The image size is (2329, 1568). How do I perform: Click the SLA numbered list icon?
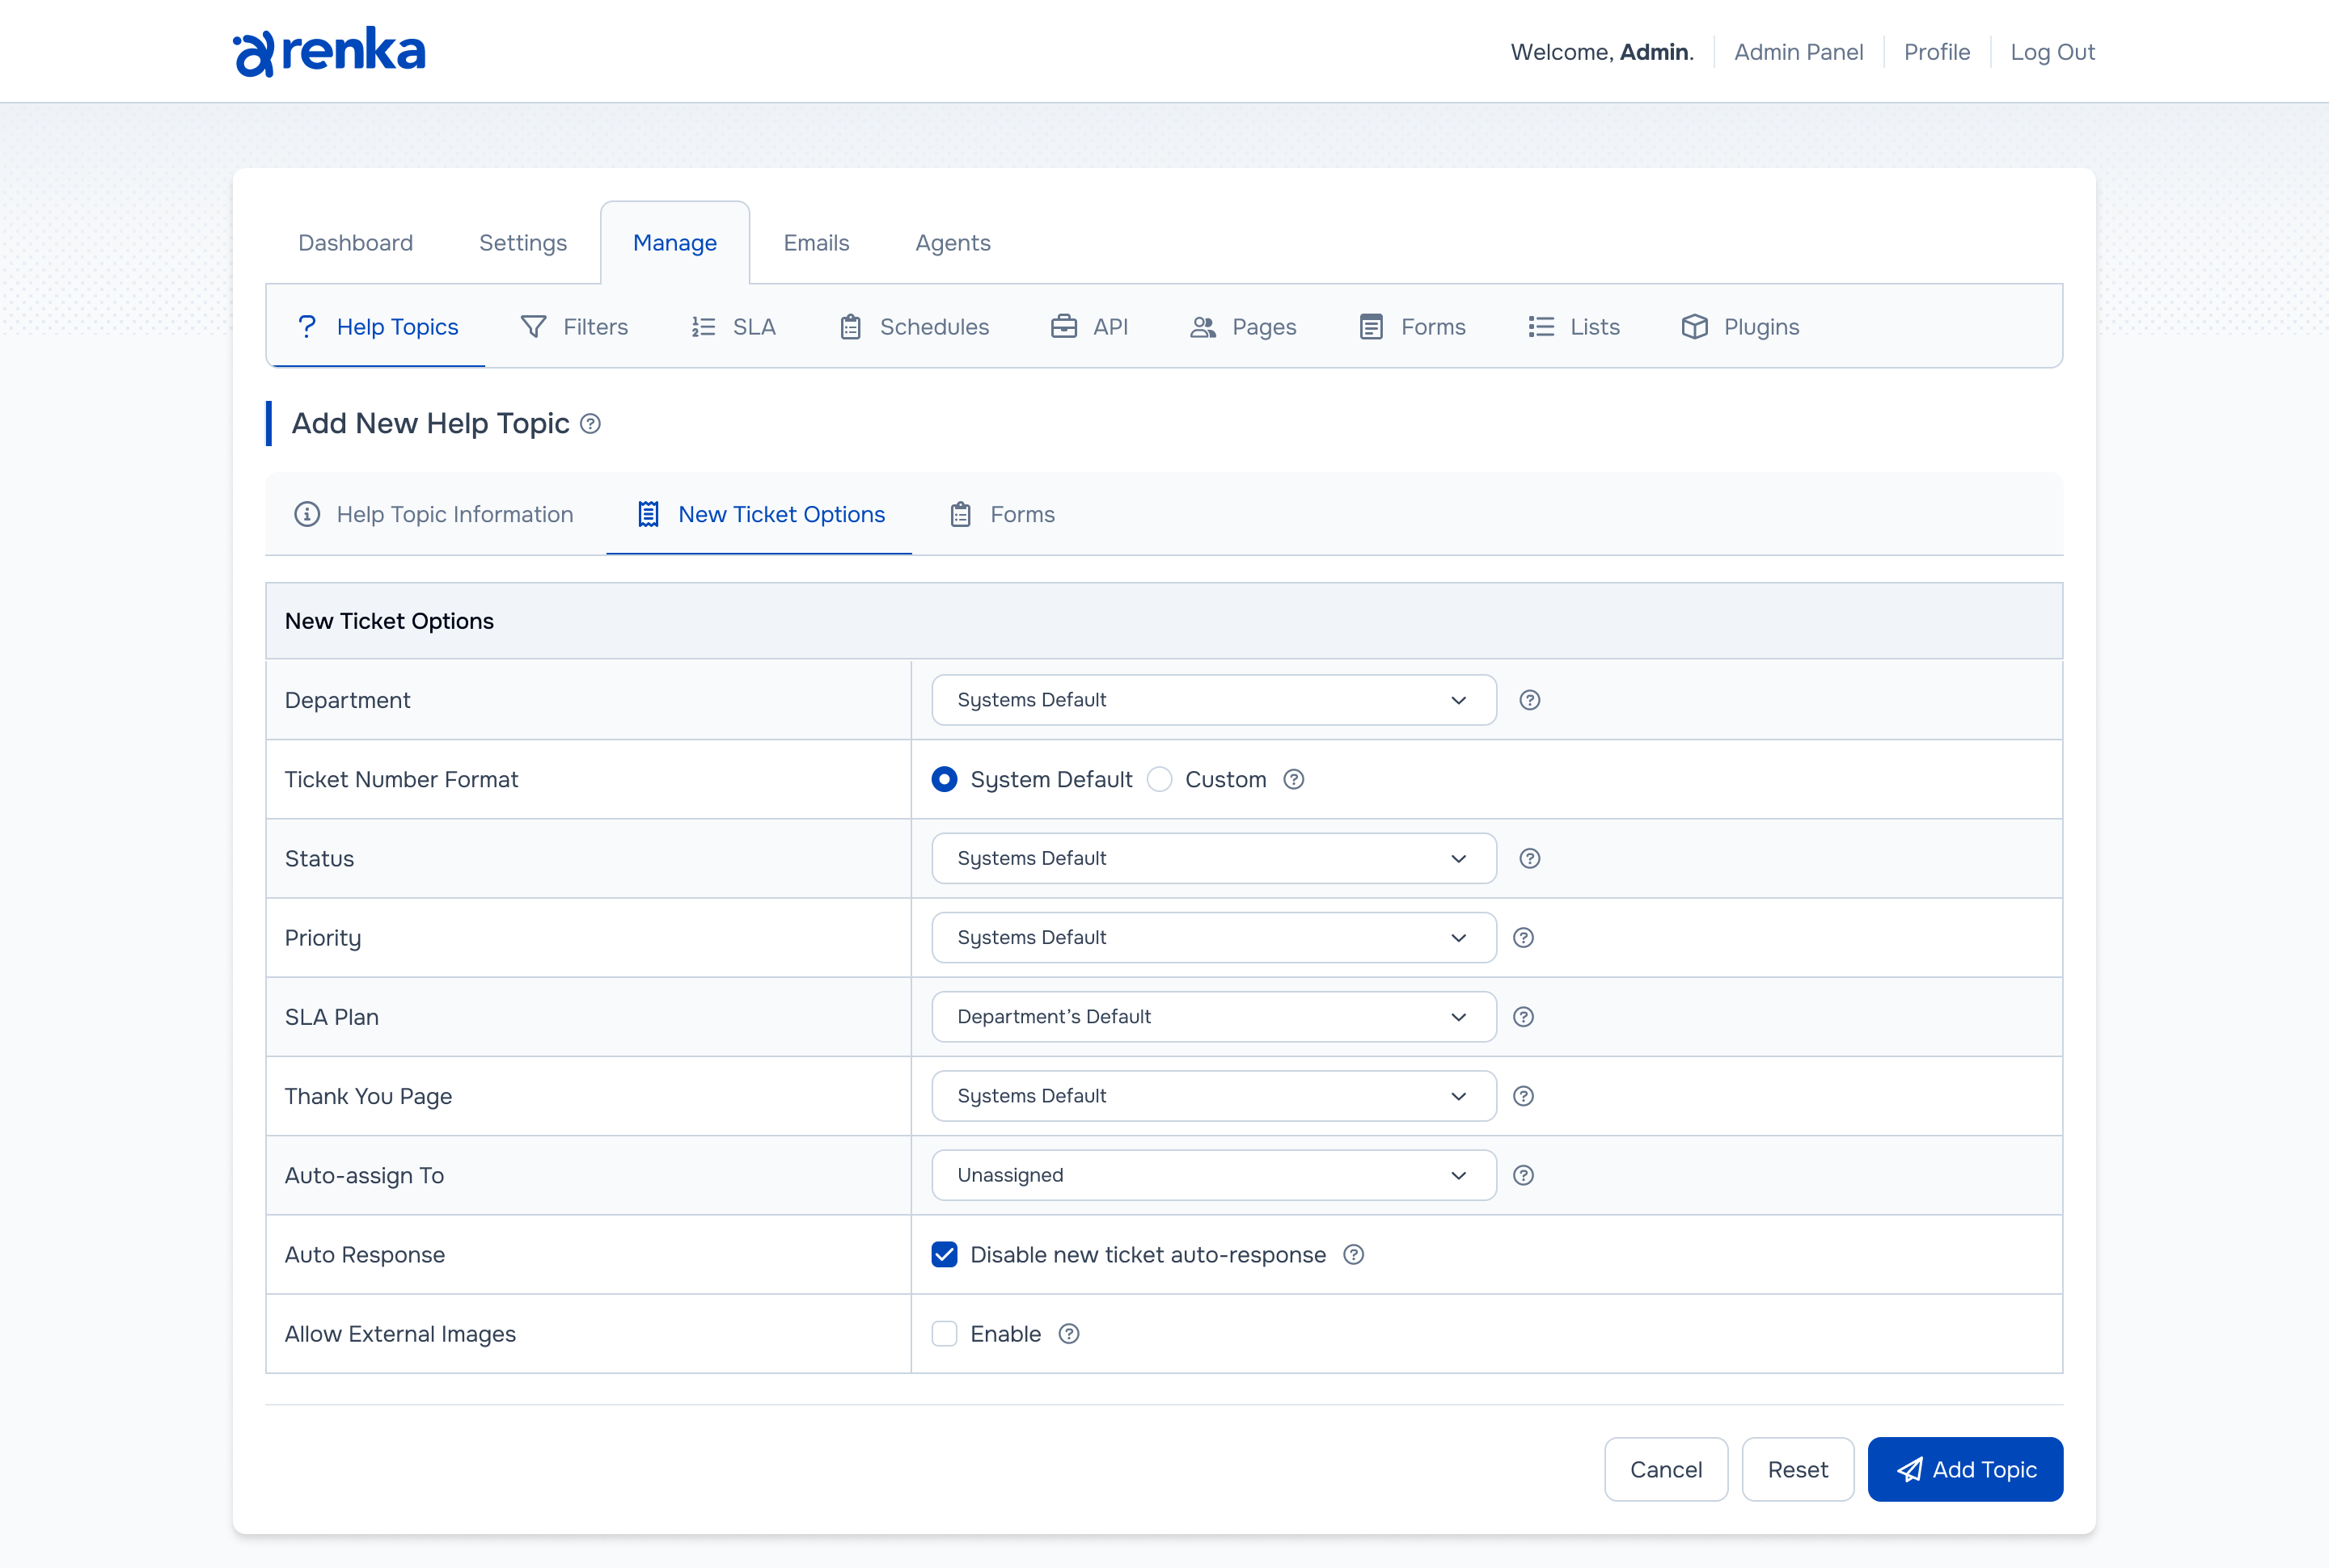coord(704,327)
